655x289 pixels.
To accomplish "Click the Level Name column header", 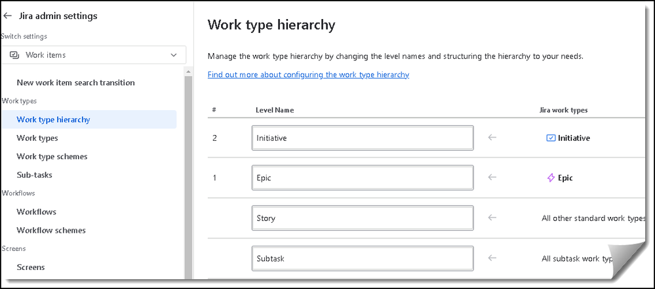I will (275, 110).
